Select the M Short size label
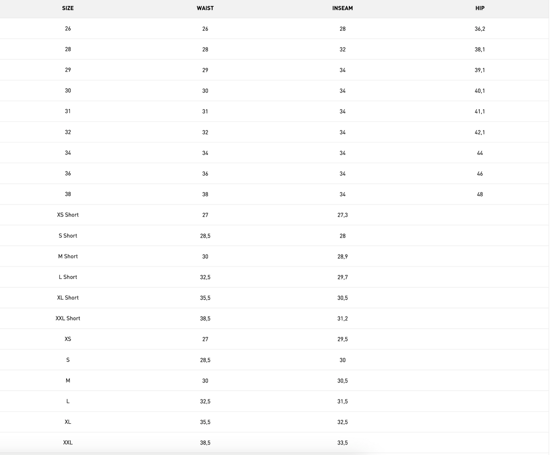Viewport: 552px width, 455px height. pyautogui.click(x=68, y=256)
